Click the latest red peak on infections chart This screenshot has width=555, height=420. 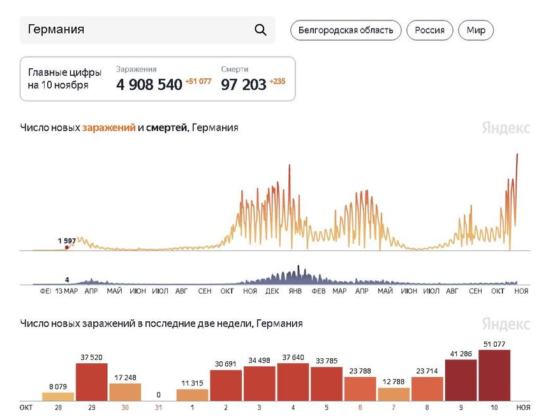pos(517,156)
